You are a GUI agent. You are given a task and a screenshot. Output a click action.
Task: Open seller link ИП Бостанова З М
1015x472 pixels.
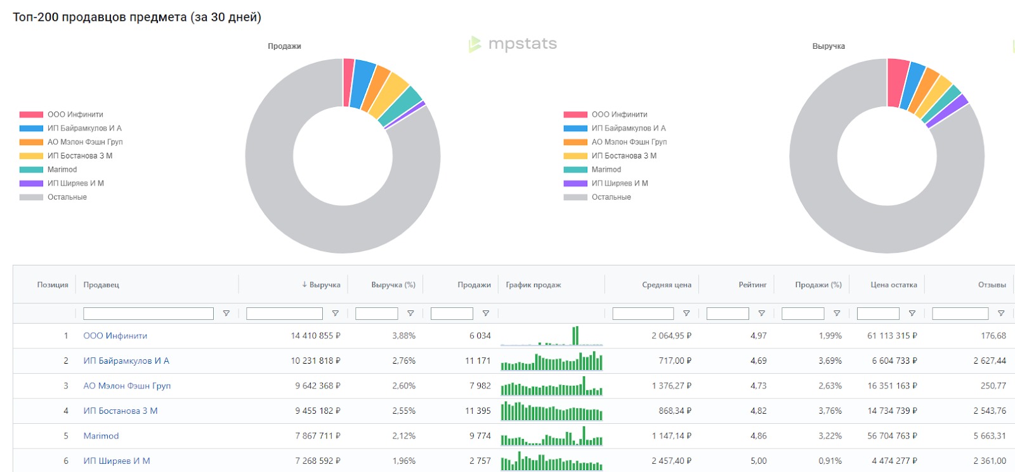coord(121,411)
